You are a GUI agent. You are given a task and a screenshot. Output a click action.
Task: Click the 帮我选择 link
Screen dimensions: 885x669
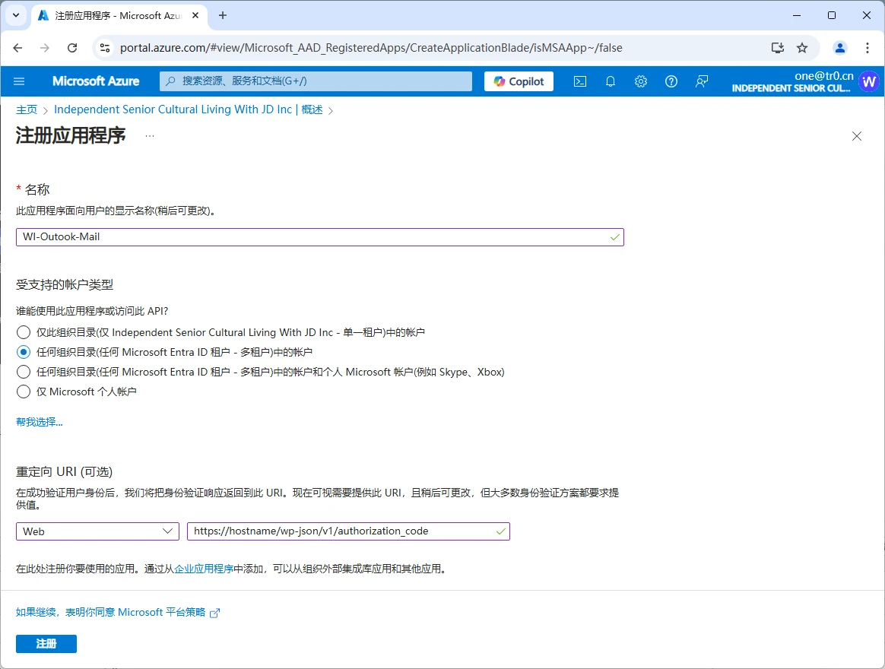pyautogui.click(x=40, y=422)
